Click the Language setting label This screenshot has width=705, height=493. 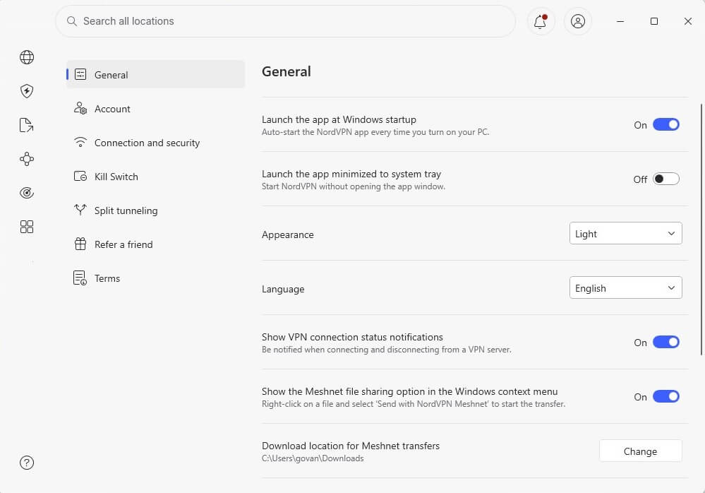pos(283,290)
